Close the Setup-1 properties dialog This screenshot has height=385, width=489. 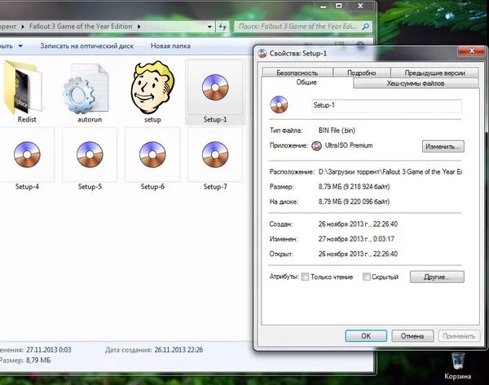472,51
